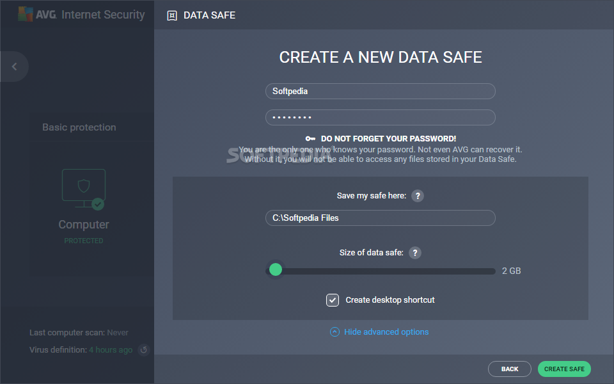The image size is (614, 384).
Task: Click the 'Last computer scan: Never' text
Action: pyautogui.click(x=79, y=333)
